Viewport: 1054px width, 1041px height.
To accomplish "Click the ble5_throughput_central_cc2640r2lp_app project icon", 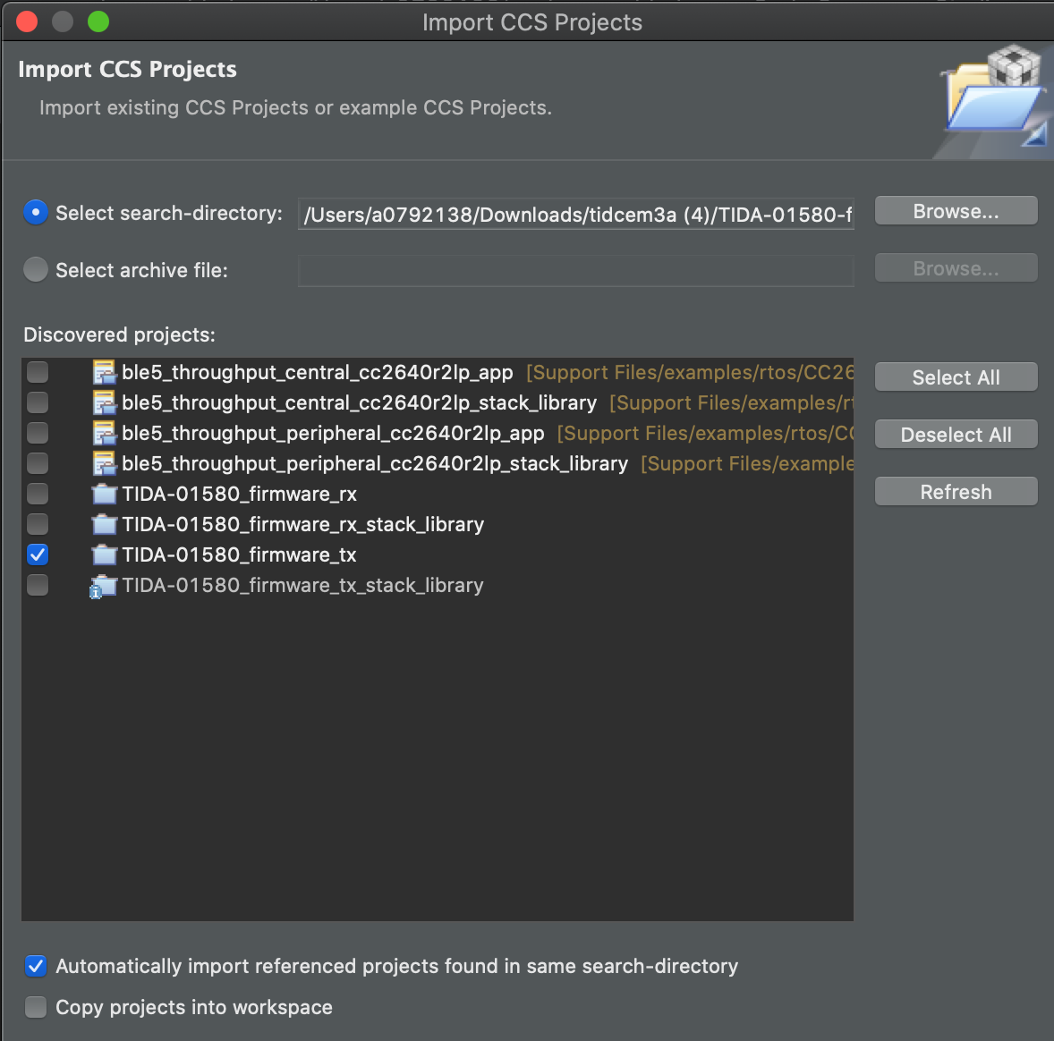I will (x=104, y=372).
